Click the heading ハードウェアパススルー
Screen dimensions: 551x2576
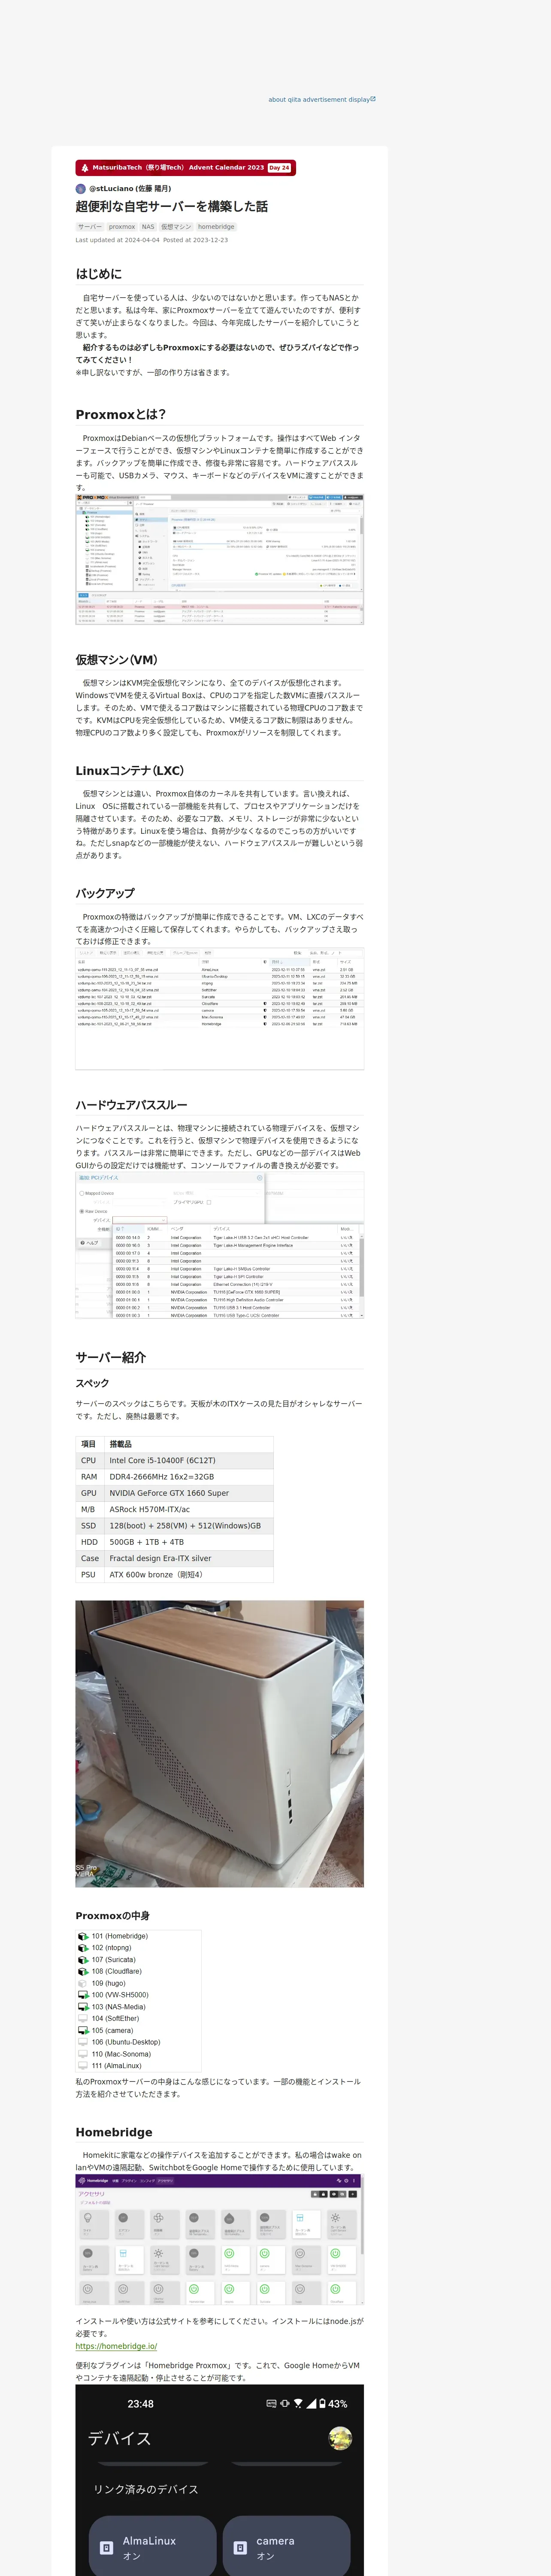[x=131, y=1105]
